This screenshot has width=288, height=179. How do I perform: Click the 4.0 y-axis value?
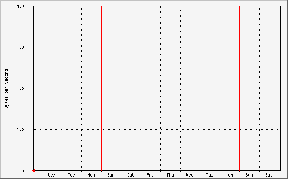(x=21, y=6)
